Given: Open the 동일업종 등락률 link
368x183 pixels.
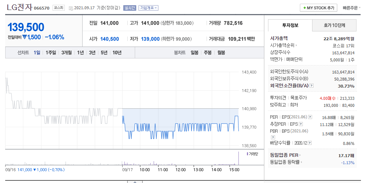Looking at the screenshot, I should [285, 162].
